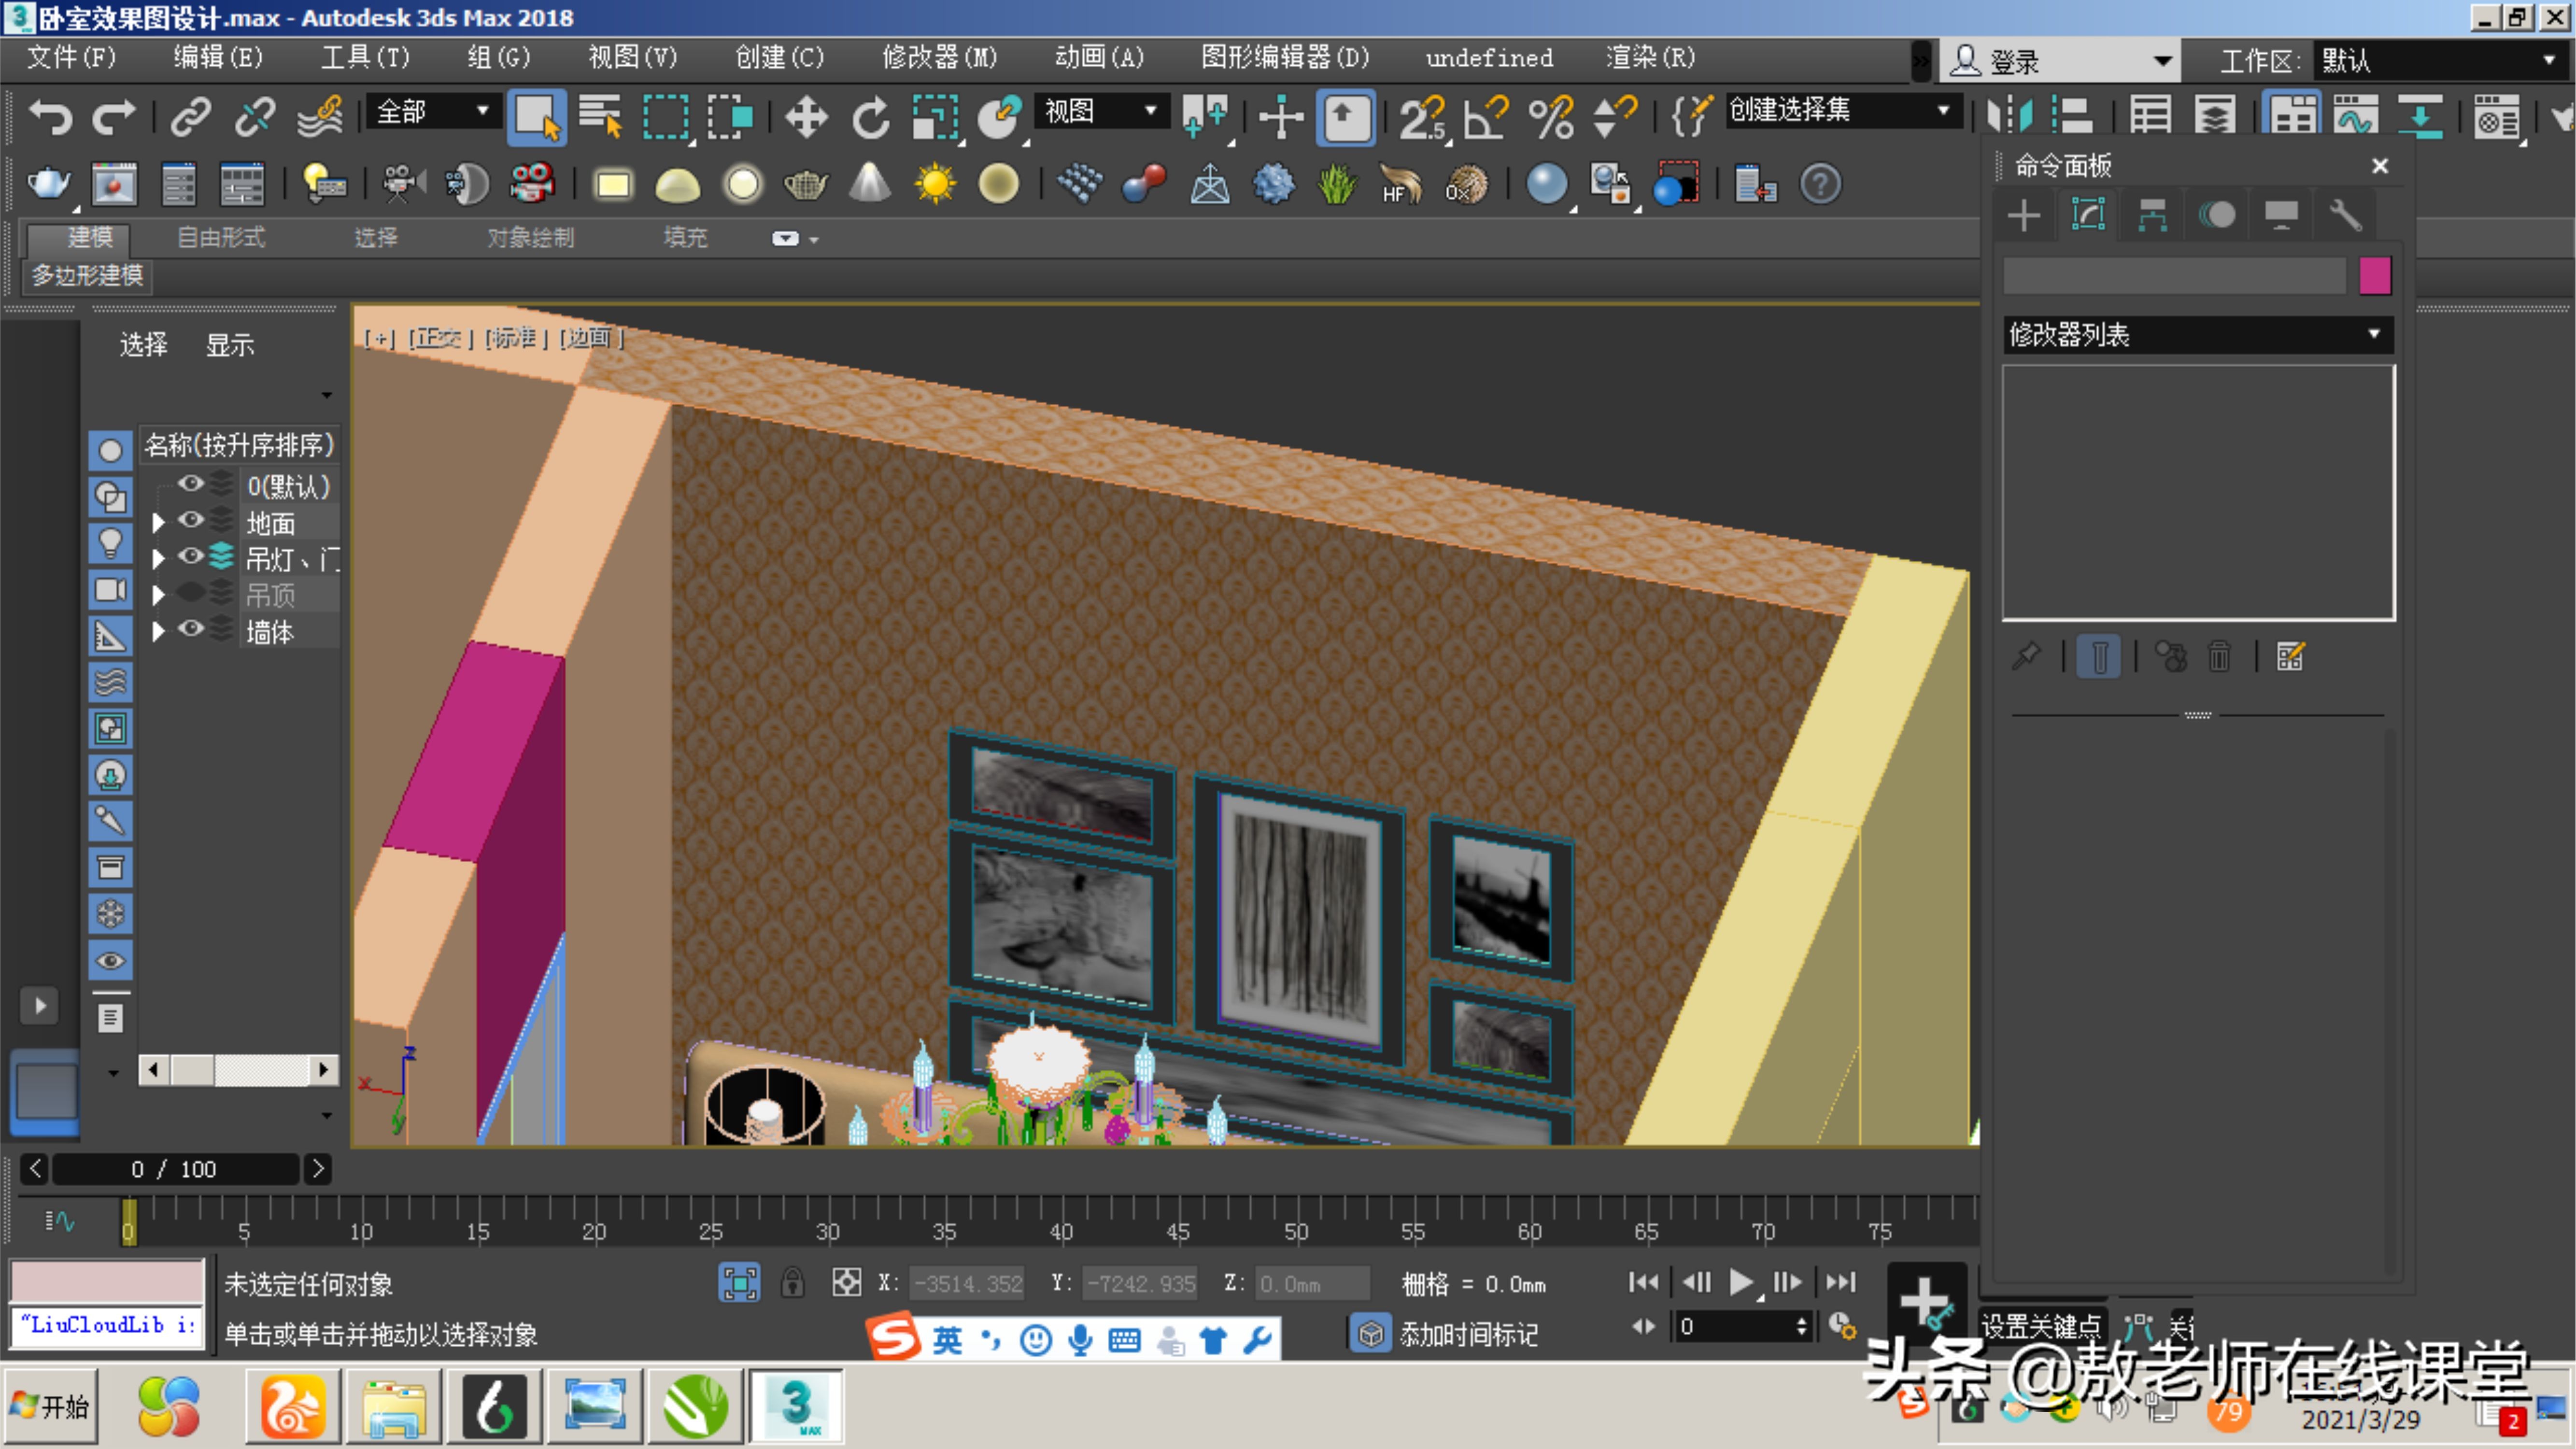Click the 添加时间标记 label
This screenshot has height=1449, width=2576.
point(1467,1334)
